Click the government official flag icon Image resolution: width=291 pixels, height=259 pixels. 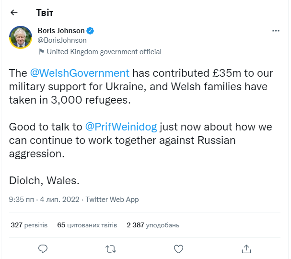pos(41,51)
